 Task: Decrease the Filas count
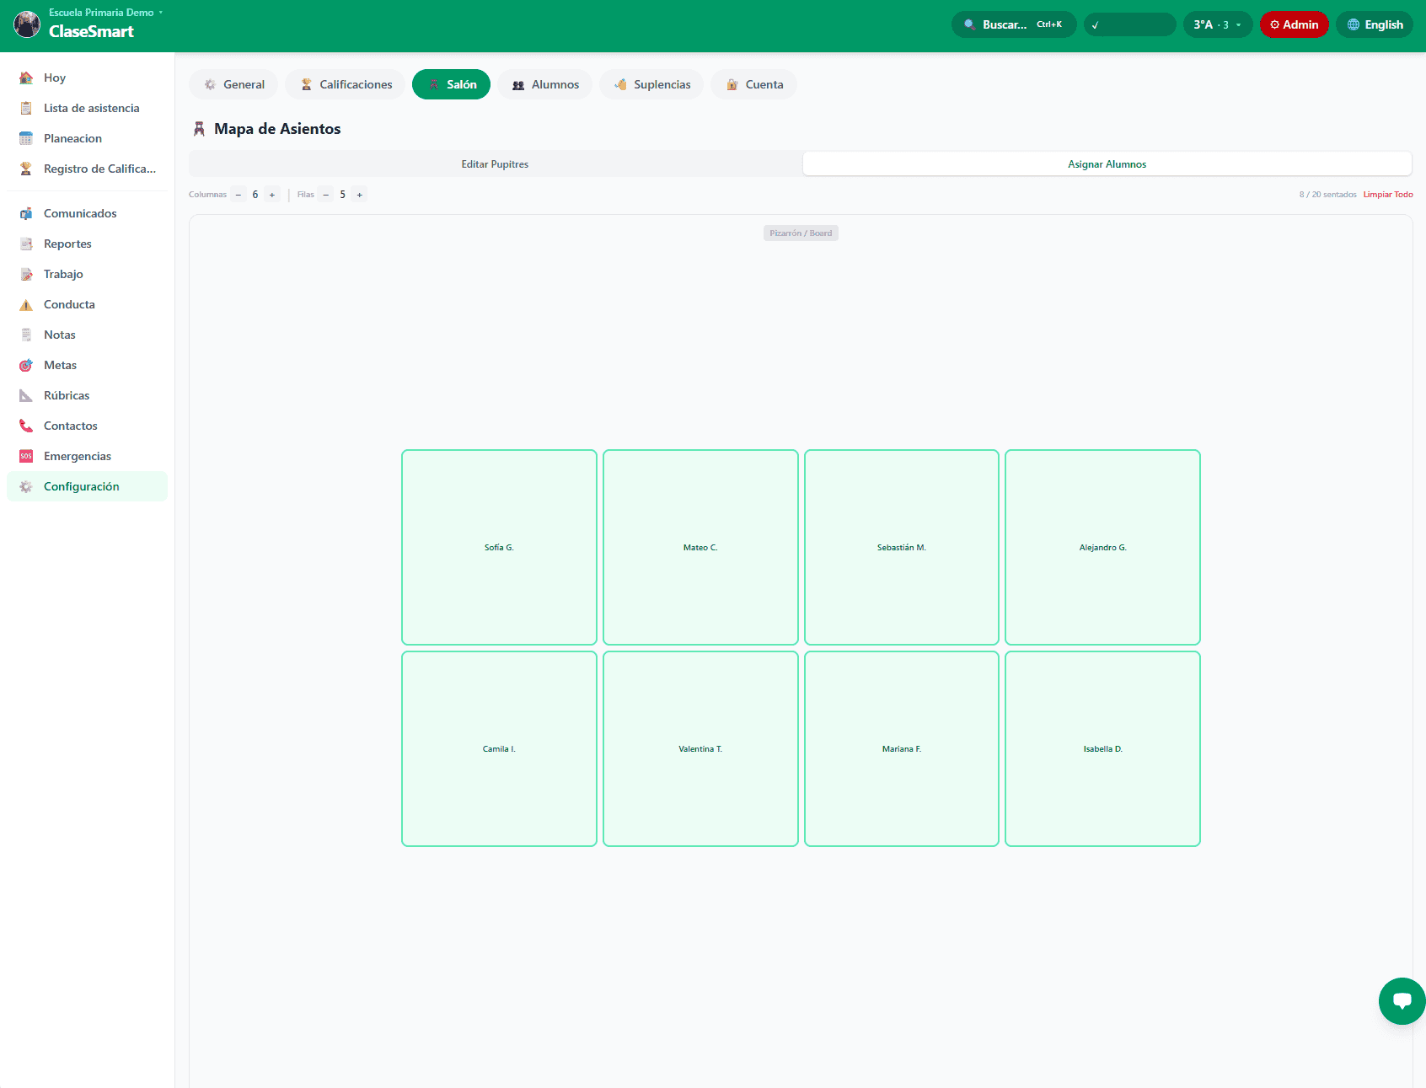325,195
